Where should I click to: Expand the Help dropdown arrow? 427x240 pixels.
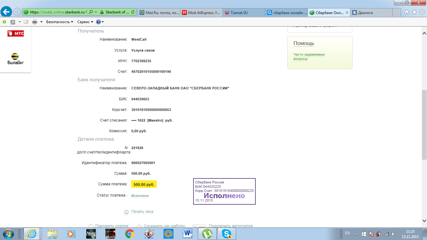coord(103,22)
